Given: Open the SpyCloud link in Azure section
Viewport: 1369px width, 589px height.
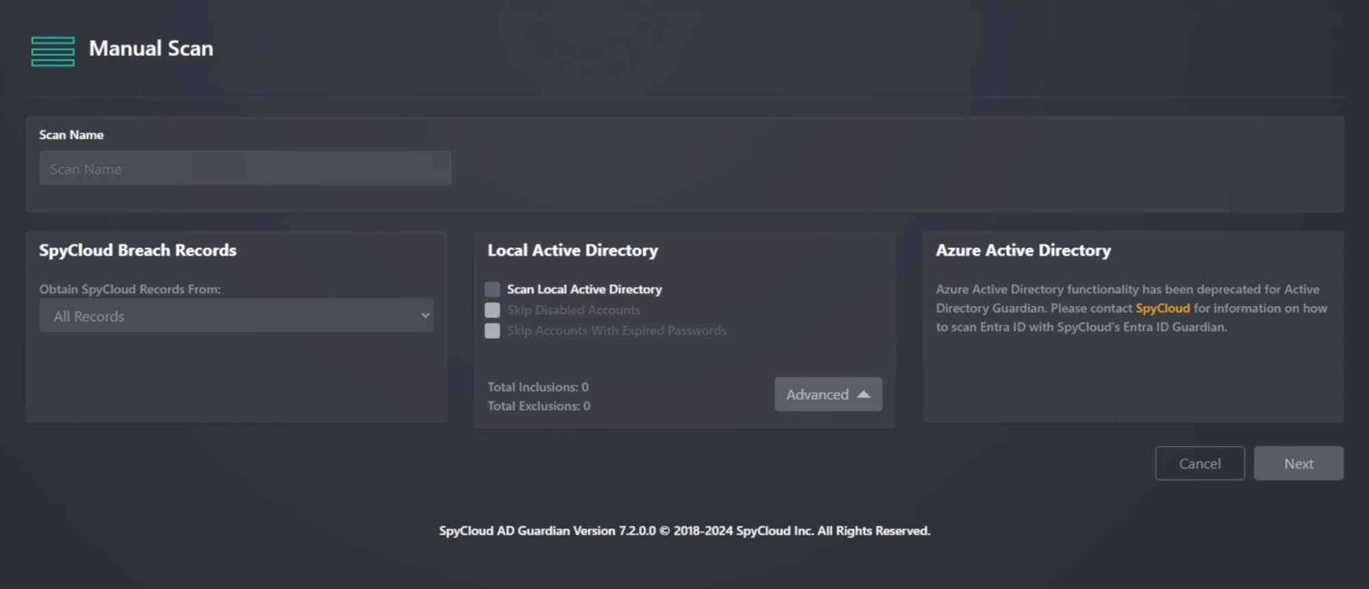Looking at the screenshot, I should tap(1162, 308).
